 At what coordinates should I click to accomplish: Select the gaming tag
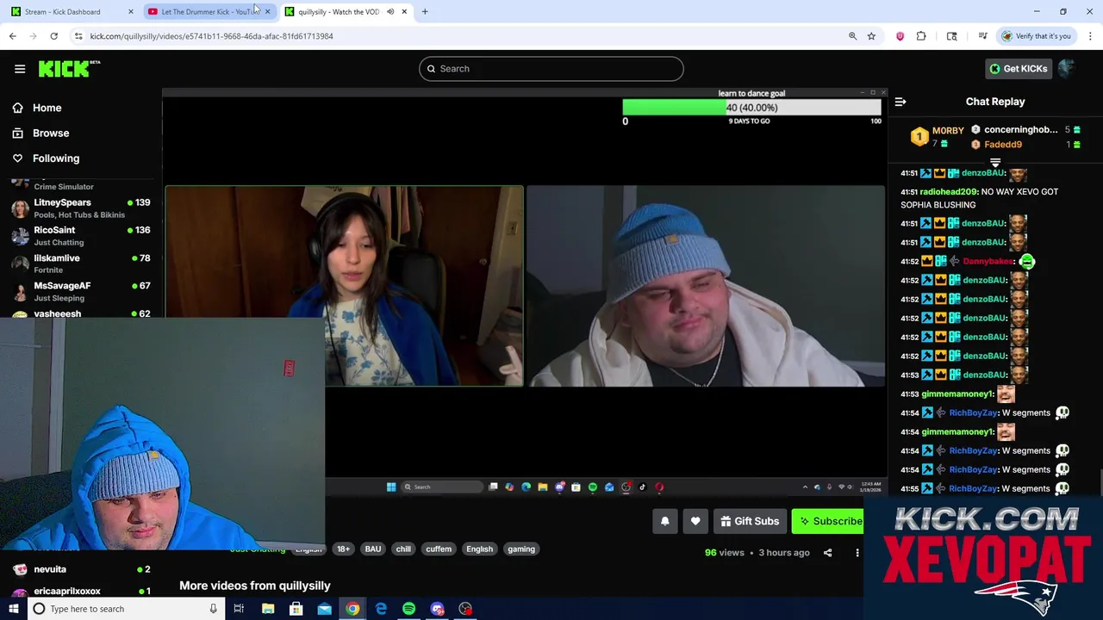pyautogui.click(x=521, y=549)
